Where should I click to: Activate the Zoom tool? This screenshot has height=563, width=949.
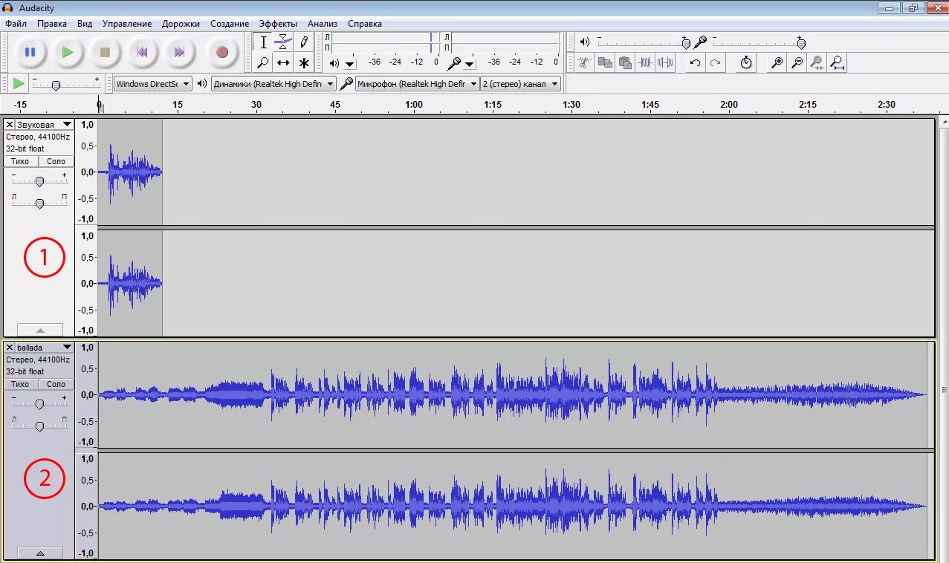click(263, 63)
